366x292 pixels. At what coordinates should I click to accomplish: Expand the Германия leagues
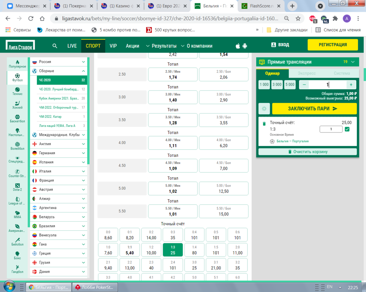coord(59,153)
